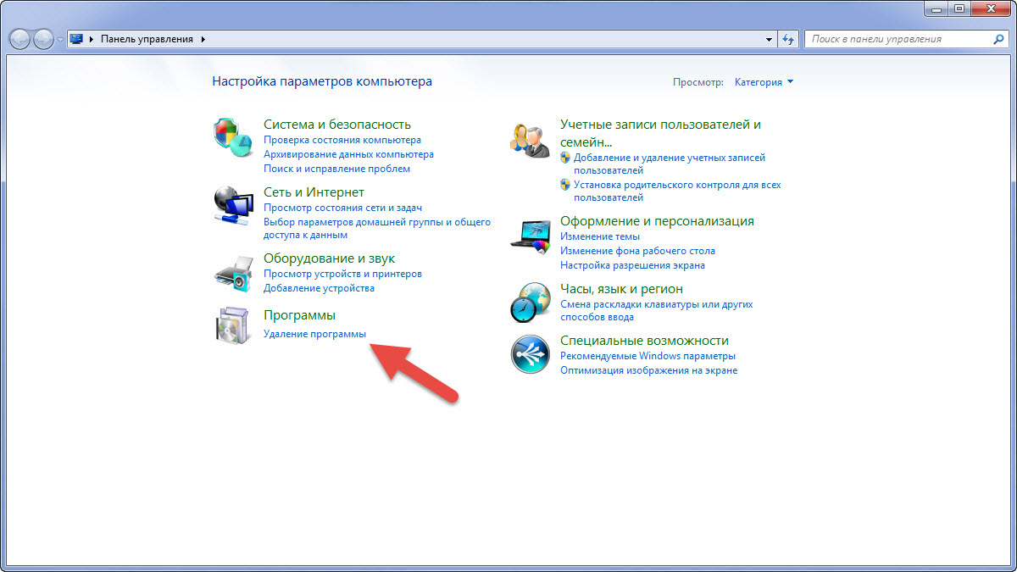This screenshot has width=1017, height=572.
Task: Click the Forward navigation arrow button
Action: 44,39
